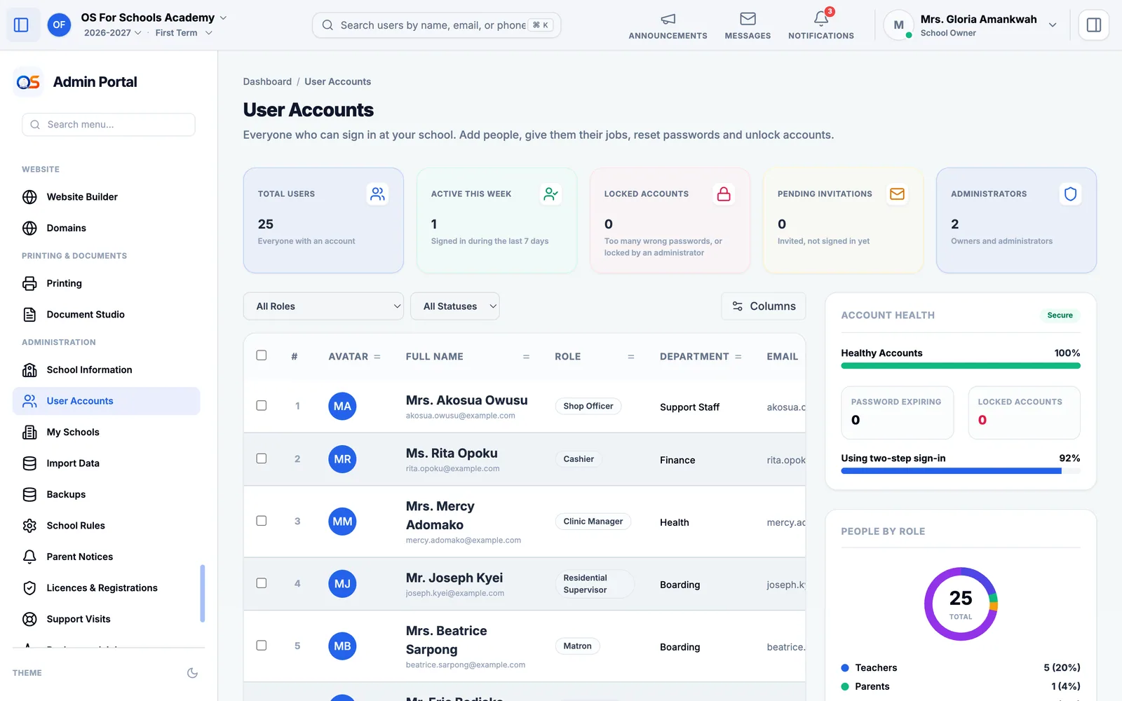Click the OF school avatar badge
Screen dimensions: 1122x701
(x=59, y=25)
